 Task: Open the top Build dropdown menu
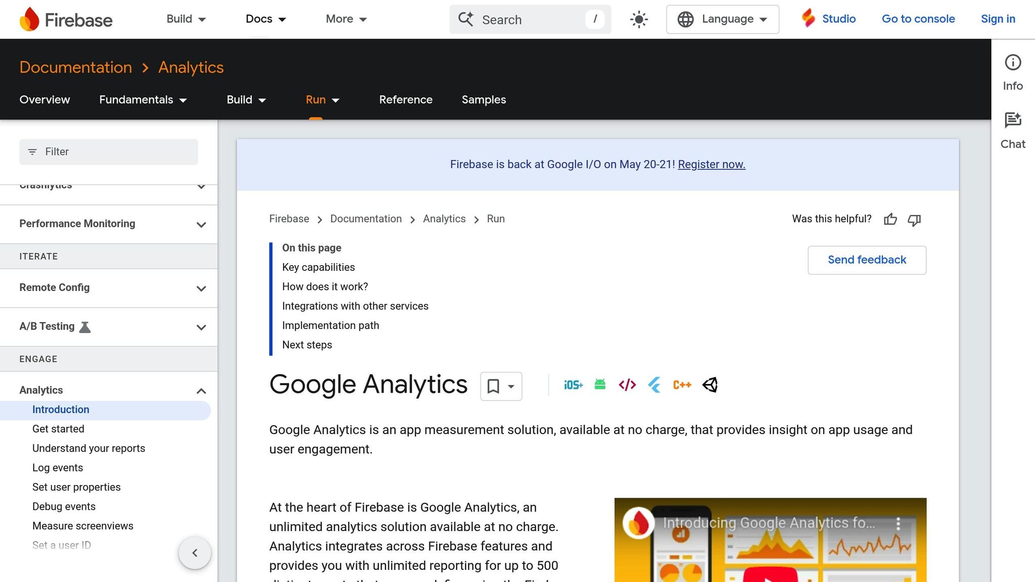[186, 19]
